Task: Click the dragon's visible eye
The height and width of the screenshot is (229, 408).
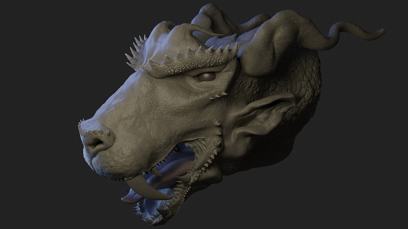Action: (x=206, y=76)
